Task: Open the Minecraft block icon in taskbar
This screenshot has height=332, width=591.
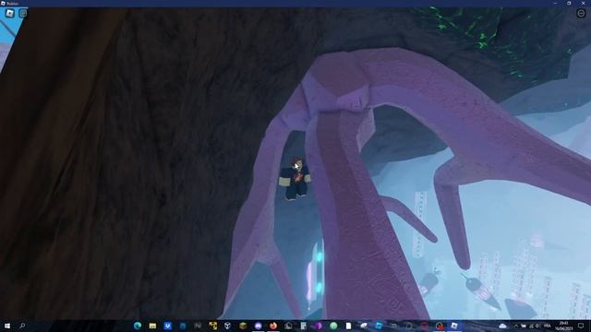Action: click(243, 326)
